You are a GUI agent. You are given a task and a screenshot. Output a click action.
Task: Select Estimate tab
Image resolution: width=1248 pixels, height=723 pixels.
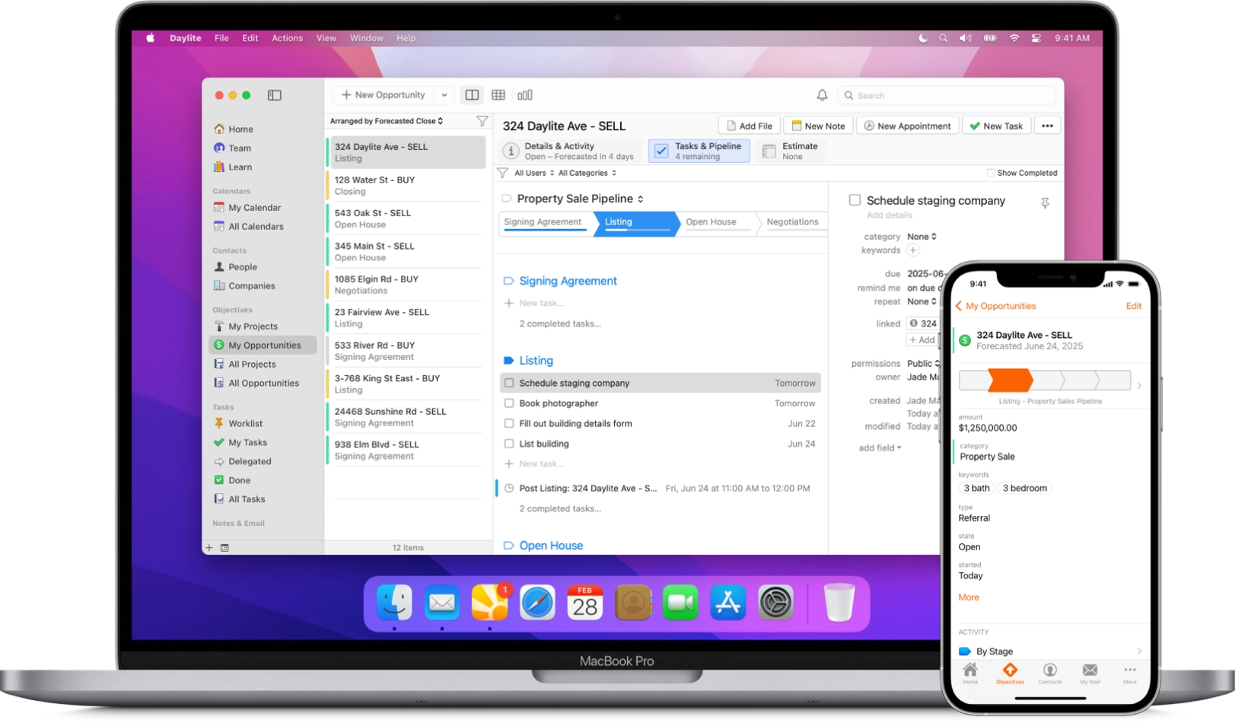tap(791, 151)
